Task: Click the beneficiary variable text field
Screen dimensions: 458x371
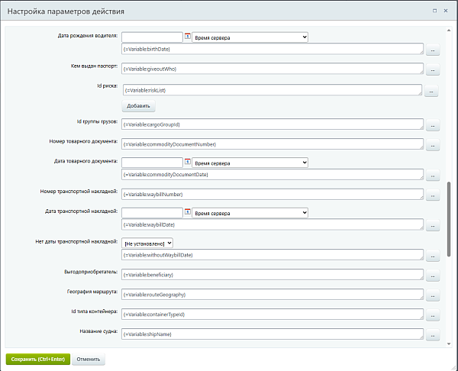Action: click(x=273, y=275)
